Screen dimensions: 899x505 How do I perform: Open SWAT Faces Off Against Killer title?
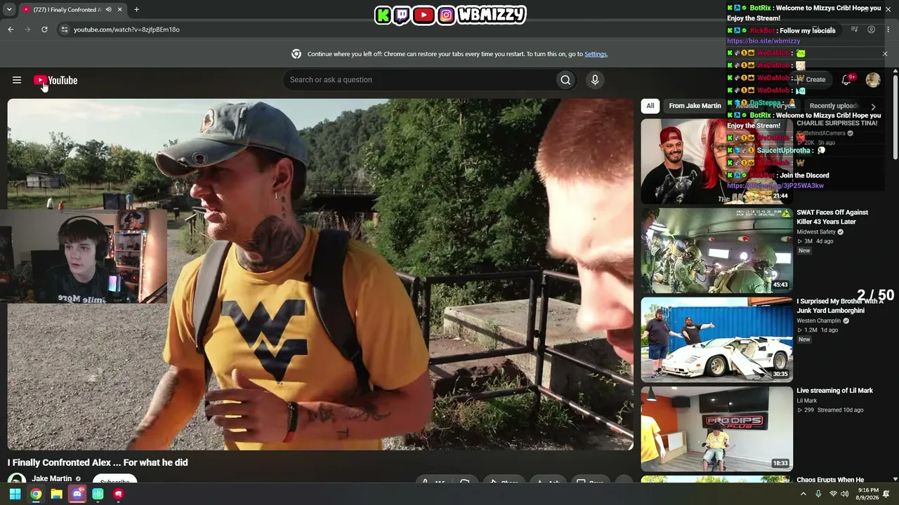[x=832, y=217]
